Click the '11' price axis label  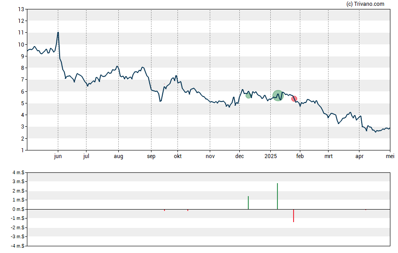point(21,33)
